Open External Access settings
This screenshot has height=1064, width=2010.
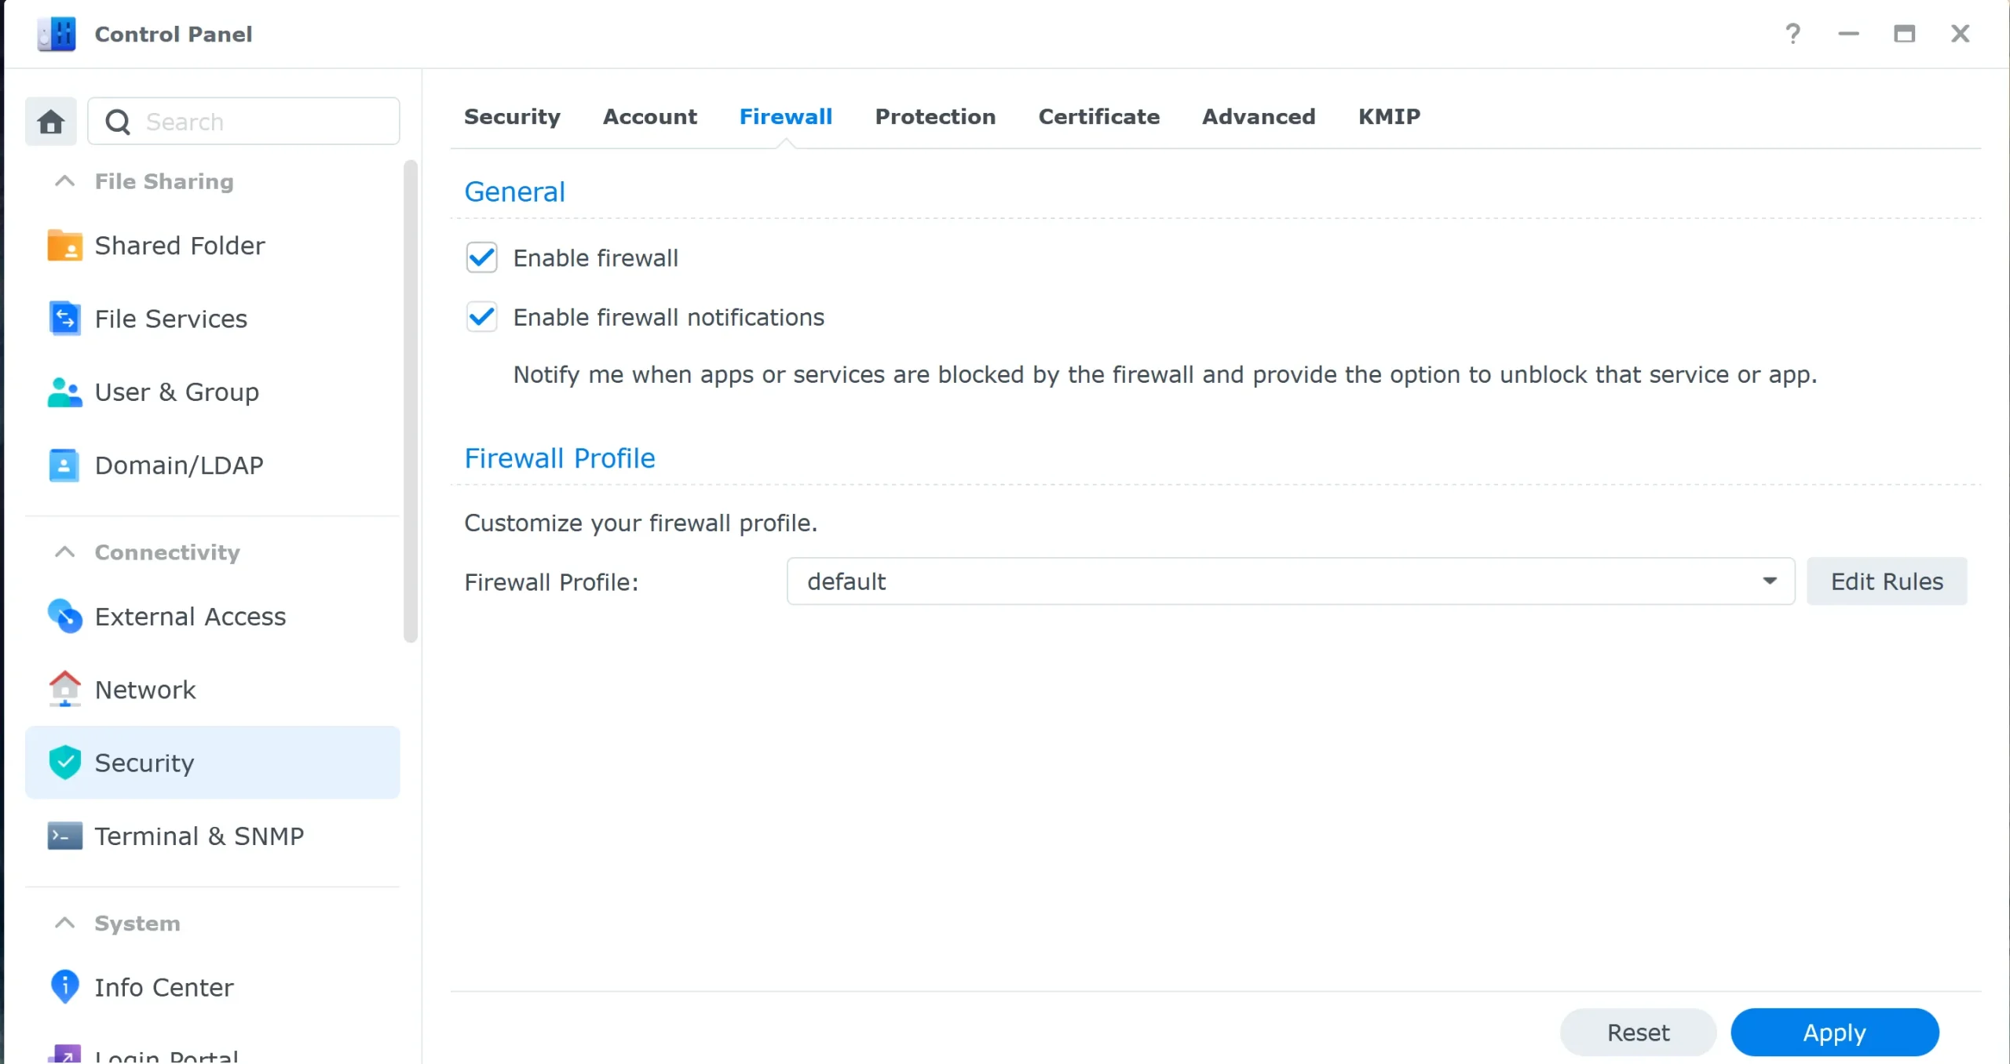click(64, 617)
